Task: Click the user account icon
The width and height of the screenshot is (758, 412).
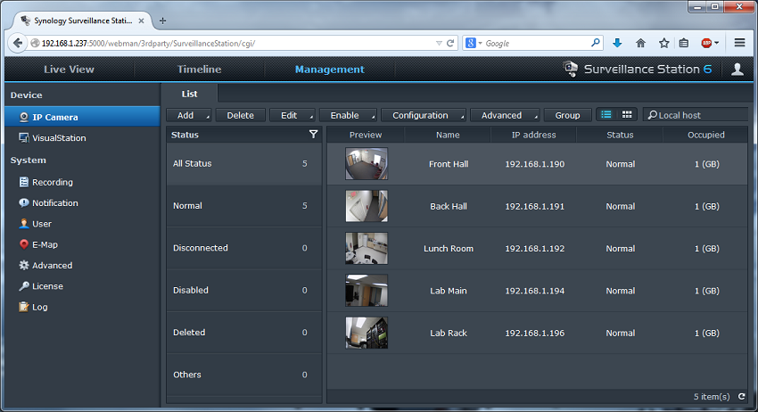Action: click(x=737, y=70)
